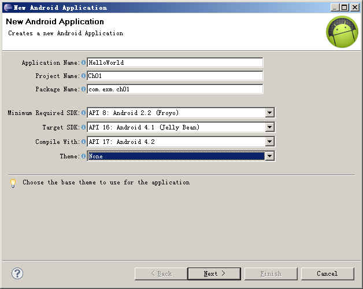Open help with the question mark icon

point(17,273)
